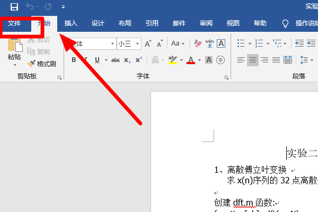Screen dimensions: 318x212
Task: Clear all formatting with the eraser icon
Action: coord(198,43)
